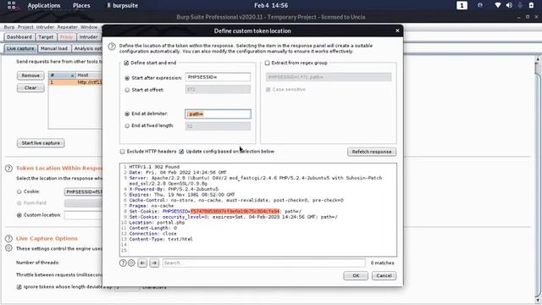Select the End at delimiter radio
This screenshot has width=542, height=305.
tap(127, 114)
